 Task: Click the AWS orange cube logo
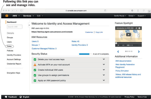(x=7, y=16)
